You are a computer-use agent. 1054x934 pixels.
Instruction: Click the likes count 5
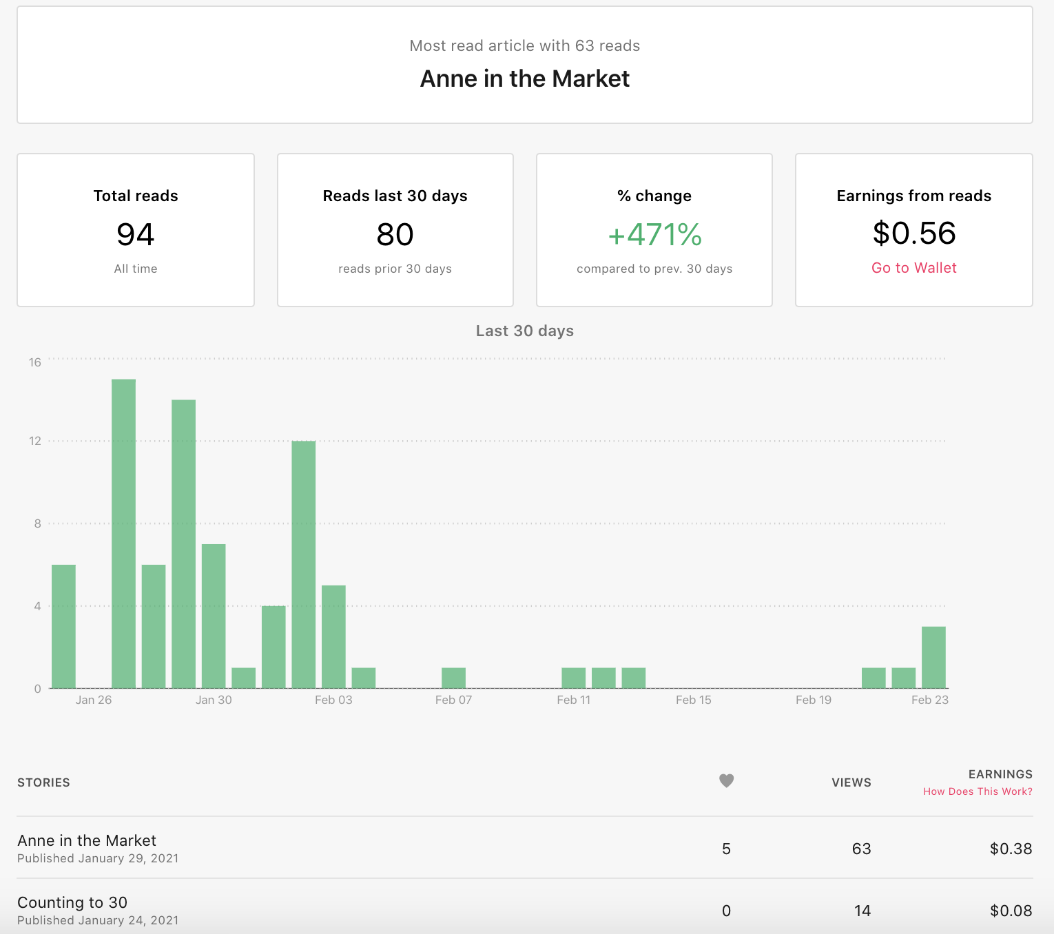pyautogui.click(x=726, y=849)
